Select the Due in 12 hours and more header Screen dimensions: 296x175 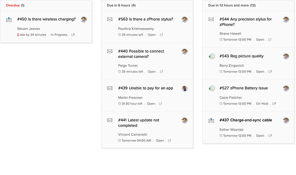point(232,5)
